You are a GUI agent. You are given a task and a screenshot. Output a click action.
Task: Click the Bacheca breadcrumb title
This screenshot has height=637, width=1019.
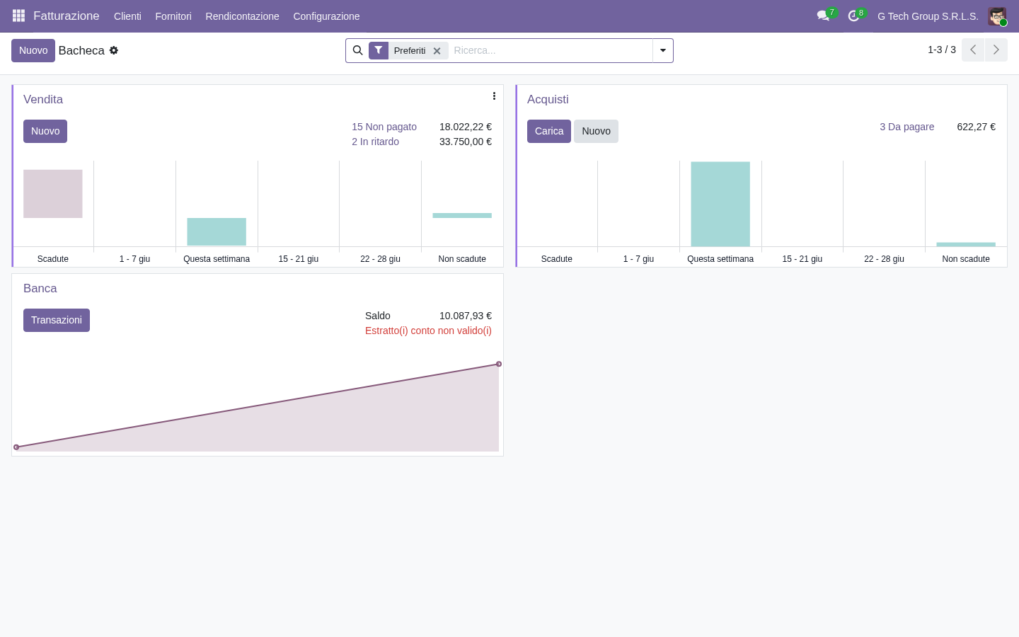(81, 50)
